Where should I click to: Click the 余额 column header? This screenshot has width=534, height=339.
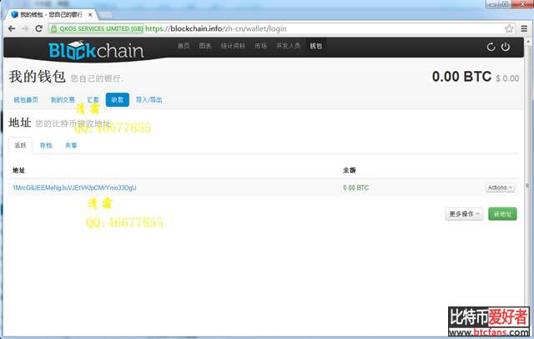click(350, 170)
